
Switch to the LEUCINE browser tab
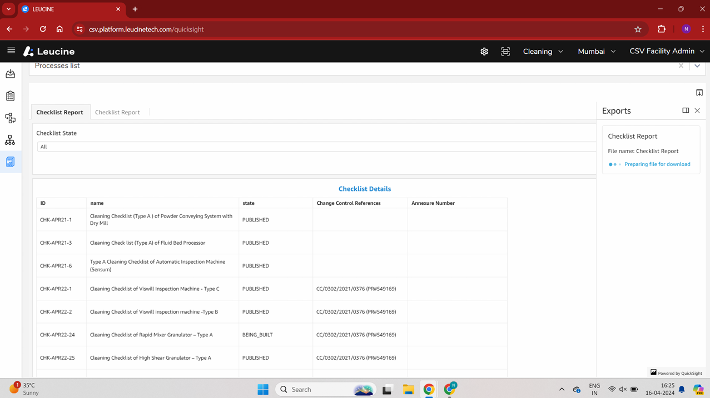click(x=71, y=9)
